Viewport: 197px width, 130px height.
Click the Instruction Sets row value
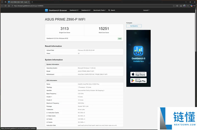click(x=97, y=125)
